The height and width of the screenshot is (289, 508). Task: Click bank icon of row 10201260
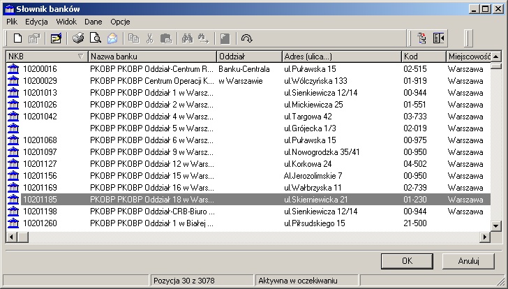click(13, 223)
